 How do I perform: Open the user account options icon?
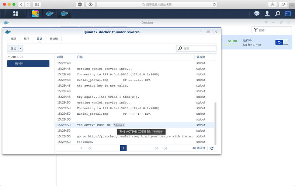tap(267, 14)
